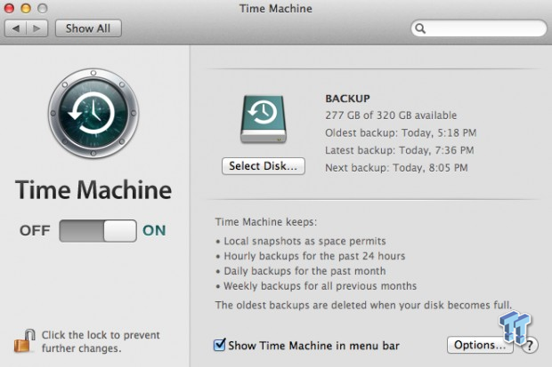Screen dimensions: 552x367
Task: Click the large Time Machine clock icon
Action: (93, 113)
